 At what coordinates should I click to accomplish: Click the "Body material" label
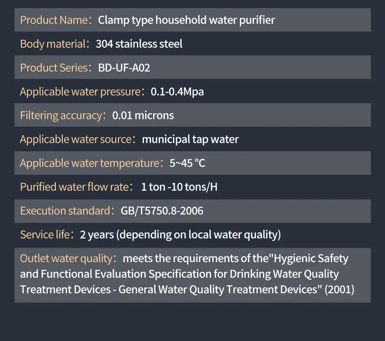click(x=53, y=44)
